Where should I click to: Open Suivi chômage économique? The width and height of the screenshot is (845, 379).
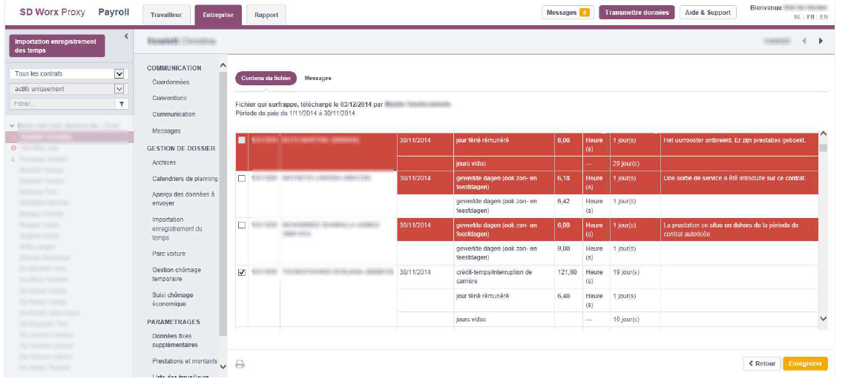[172, 299]
